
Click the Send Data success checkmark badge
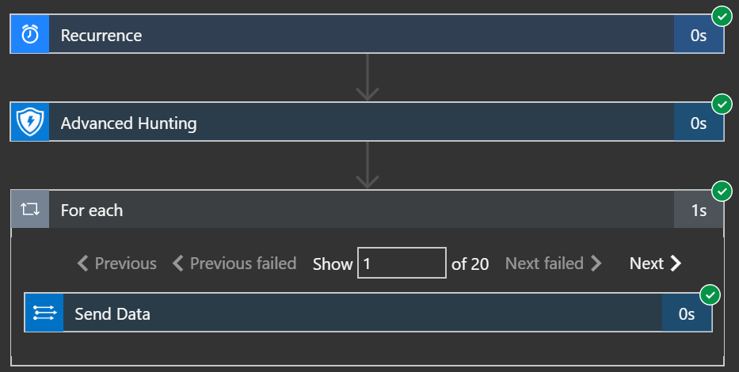710,295
